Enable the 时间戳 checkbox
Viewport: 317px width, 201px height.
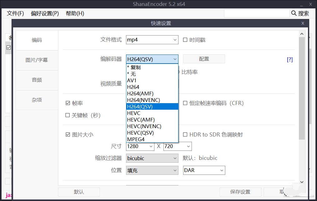click(x=185, y=40)
